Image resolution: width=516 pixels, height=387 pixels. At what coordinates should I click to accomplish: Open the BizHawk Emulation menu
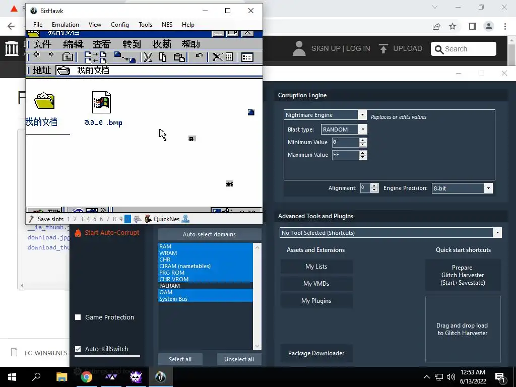65,25
